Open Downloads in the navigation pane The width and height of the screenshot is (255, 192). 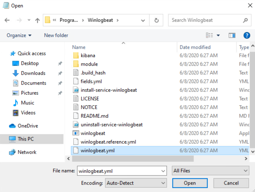click(33, 73)
